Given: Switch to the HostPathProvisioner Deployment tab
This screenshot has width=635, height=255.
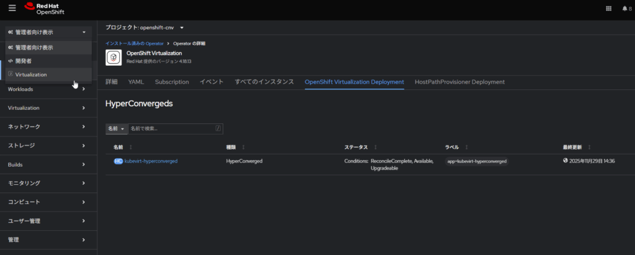Looking at the screenshot, I should click(x=460, y=82).
